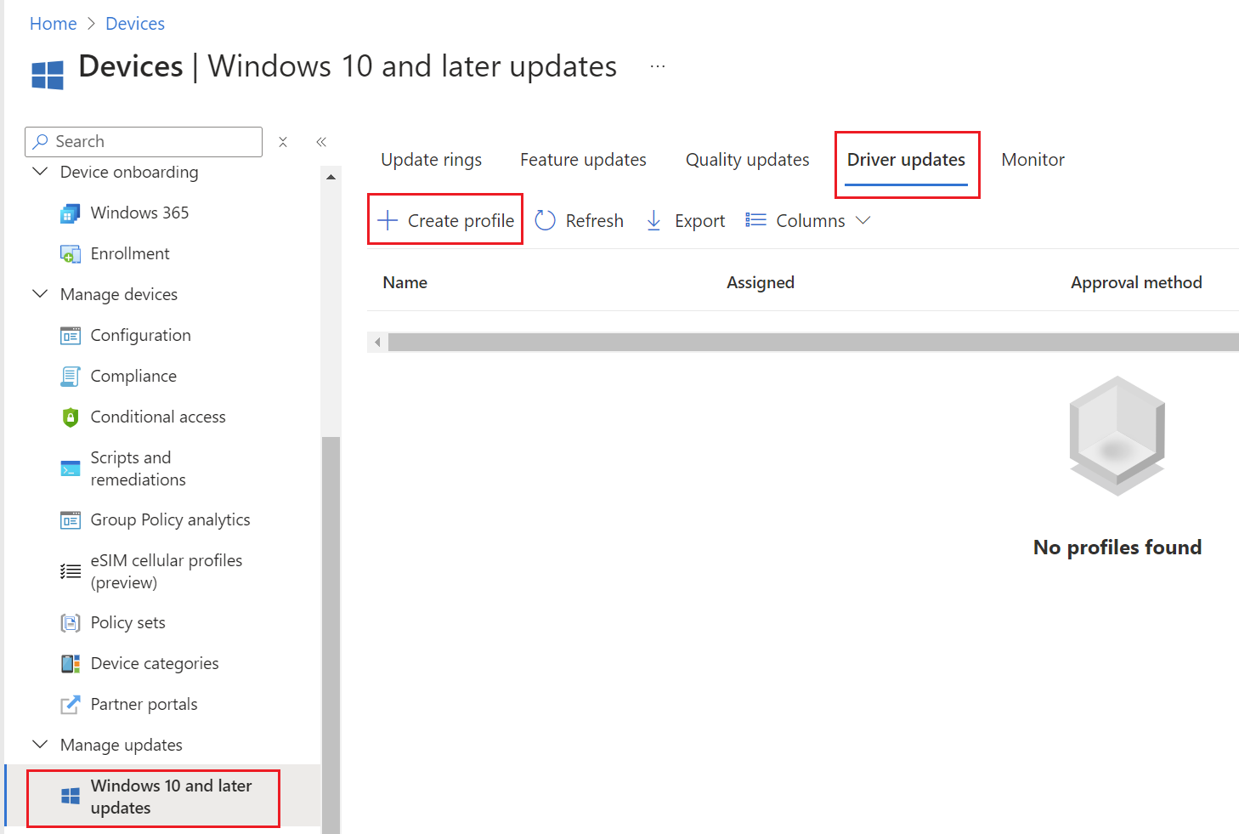Open Scripts and remediations
1239x834 pixels.
(138, 468)
